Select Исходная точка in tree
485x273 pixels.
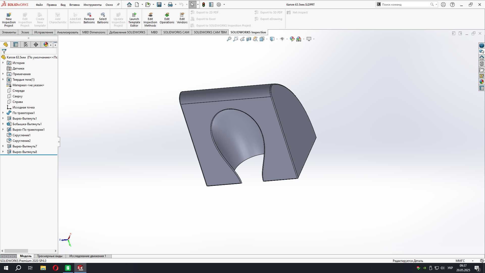point(23,107)
